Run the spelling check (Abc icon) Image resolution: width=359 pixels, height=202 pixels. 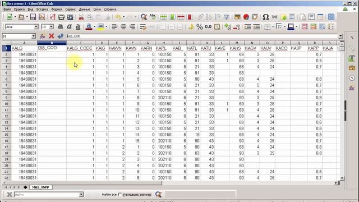pyautogui.click(x=153, y=17)
